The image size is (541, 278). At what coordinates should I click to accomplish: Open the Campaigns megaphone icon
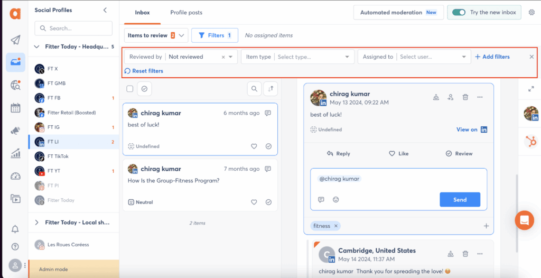[x=15, y=131]
